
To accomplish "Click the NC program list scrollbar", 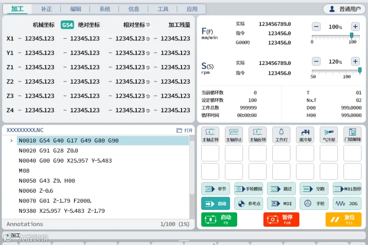I will (x=192, y=168).
